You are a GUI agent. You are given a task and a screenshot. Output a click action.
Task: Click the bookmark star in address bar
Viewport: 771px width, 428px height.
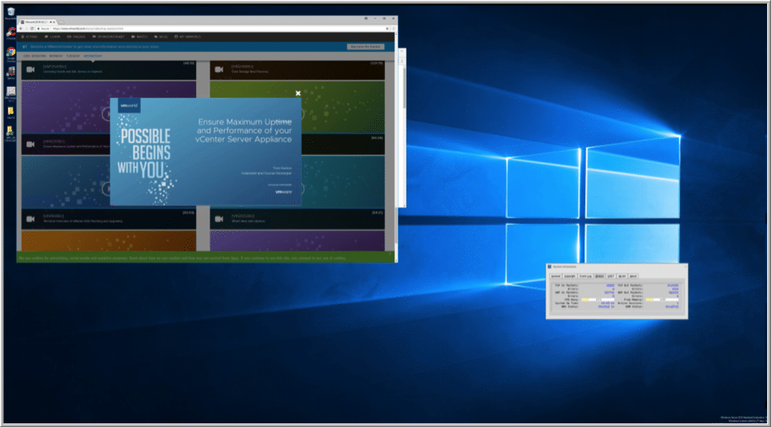[387, 28]
